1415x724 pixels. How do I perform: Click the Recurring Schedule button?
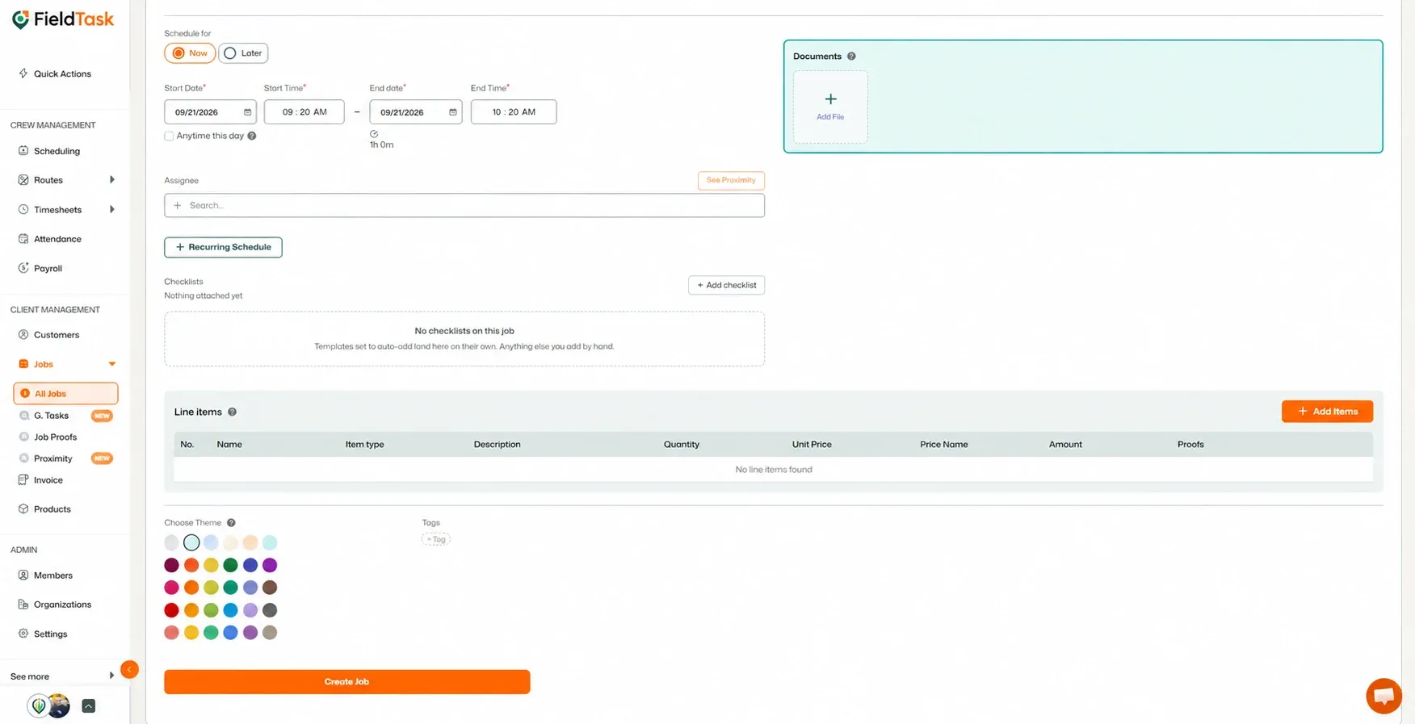coord(223,247)
